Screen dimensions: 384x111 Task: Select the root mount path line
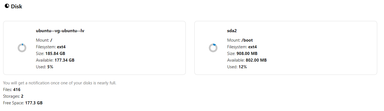[x=44, y=40]
